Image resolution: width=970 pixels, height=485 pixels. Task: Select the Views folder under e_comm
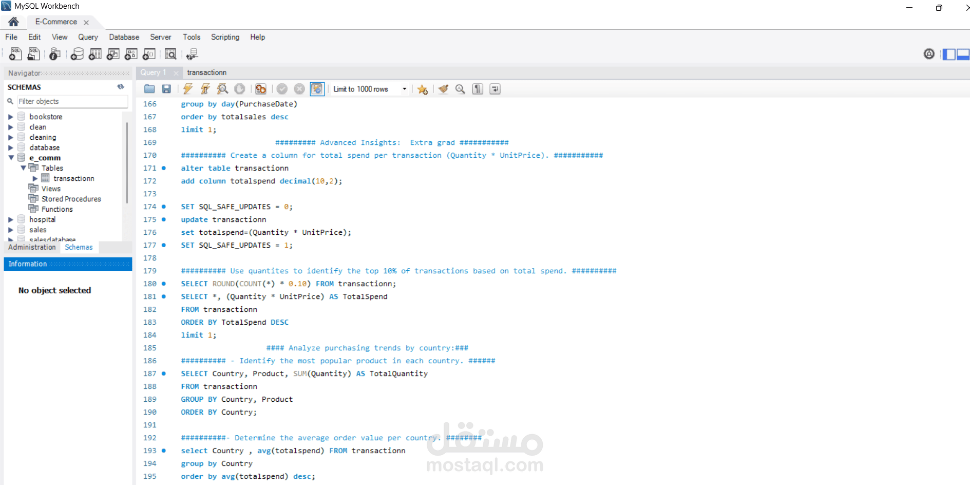coord(51,189)
